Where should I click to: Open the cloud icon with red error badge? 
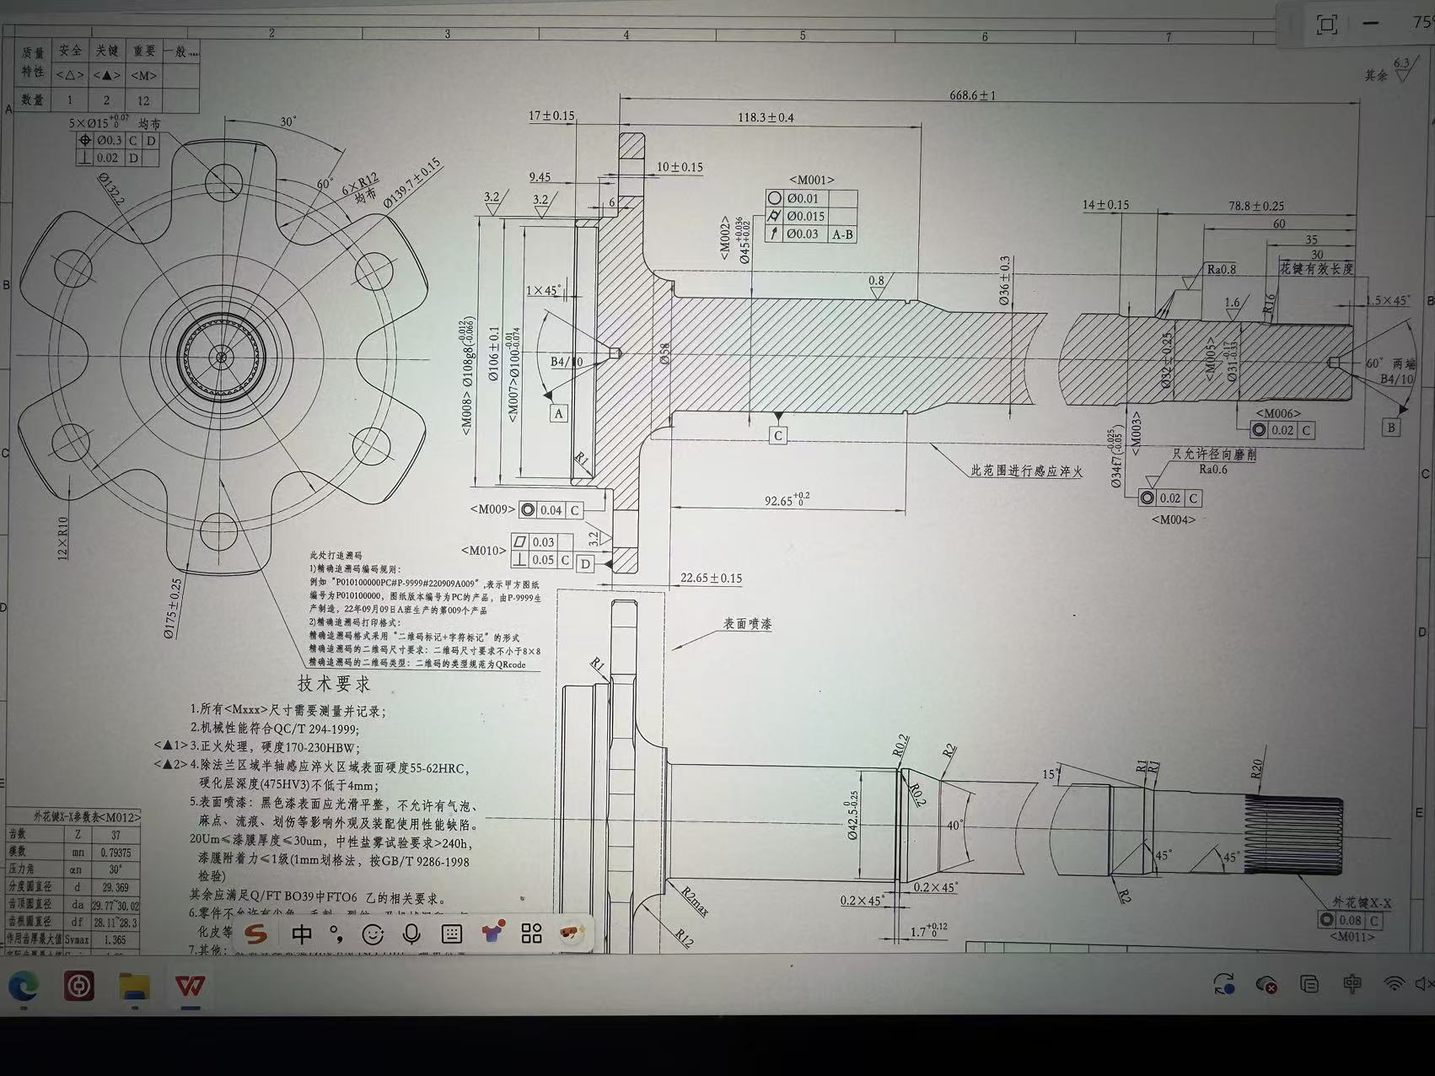coord(1266,984)
